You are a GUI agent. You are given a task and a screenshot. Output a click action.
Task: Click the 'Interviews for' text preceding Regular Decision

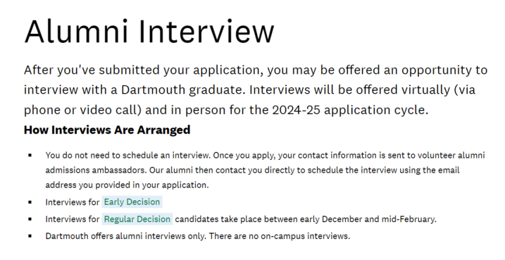(x=73, y=219)
